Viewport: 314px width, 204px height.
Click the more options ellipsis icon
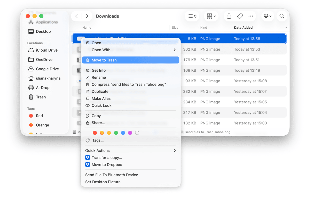(251, 16)
